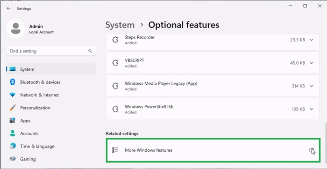
Task: Click the System breadcrumb link
Action: click(120, 25)
